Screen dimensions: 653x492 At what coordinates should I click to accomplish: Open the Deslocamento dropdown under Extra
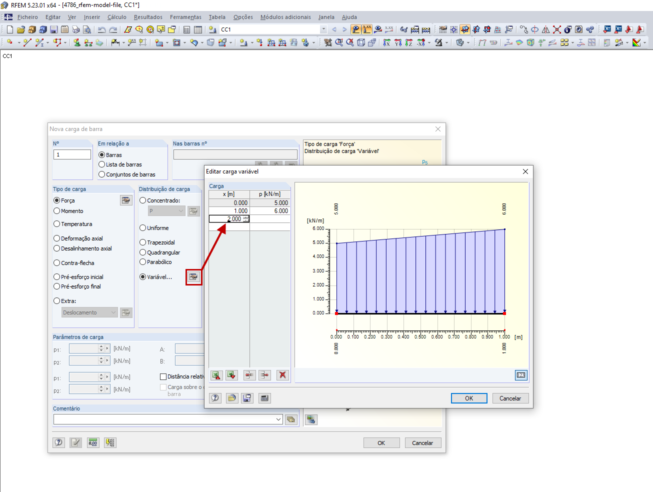click(x=113, y=312)
